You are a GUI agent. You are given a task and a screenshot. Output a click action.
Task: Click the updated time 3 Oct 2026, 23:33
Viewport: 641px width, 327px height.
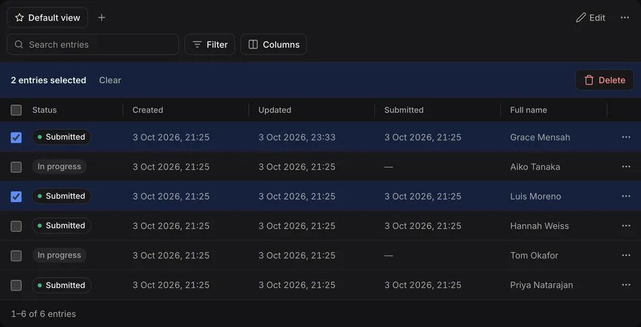tap(297, 138)
